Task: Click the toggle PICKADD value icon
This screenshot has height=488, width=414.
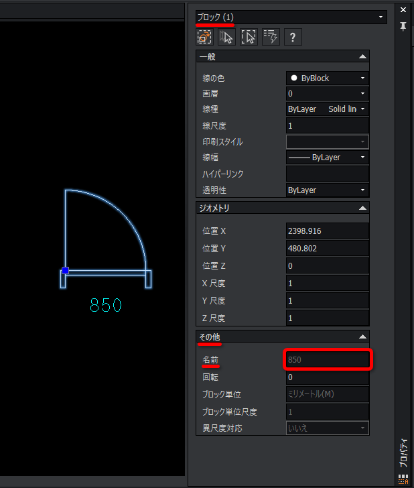Action: tap(205, 37)
